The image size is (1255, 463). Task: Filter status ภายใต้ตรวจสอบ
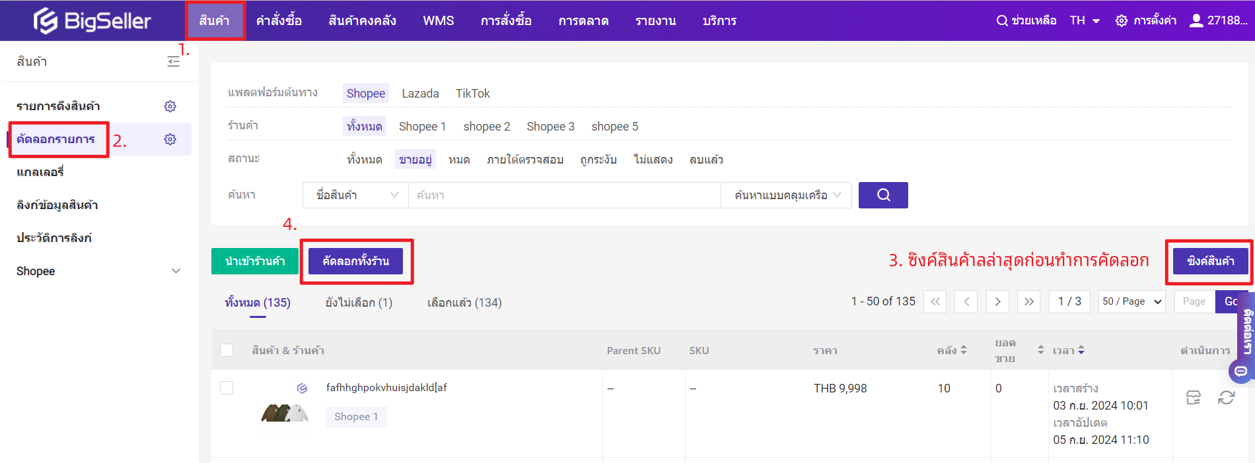pos(525,160)
